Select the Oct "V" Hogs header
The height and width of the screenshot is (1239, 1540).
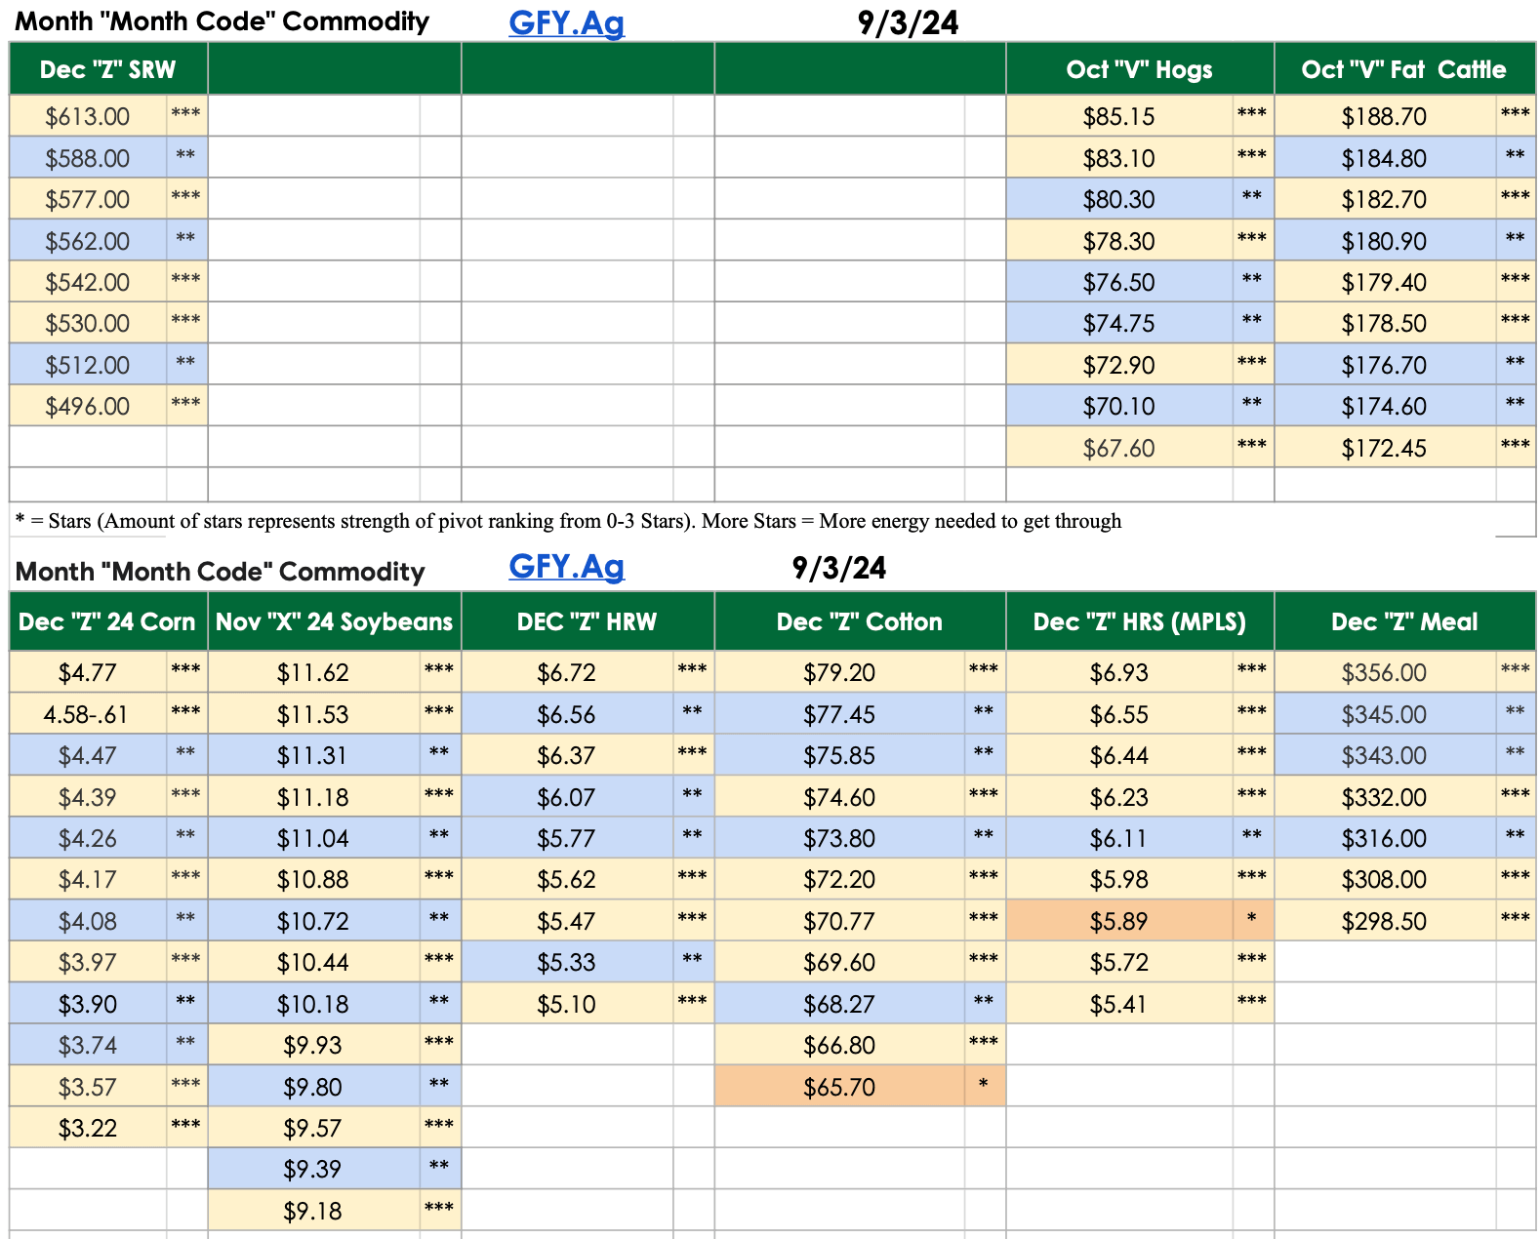(x=1139, y=69)
